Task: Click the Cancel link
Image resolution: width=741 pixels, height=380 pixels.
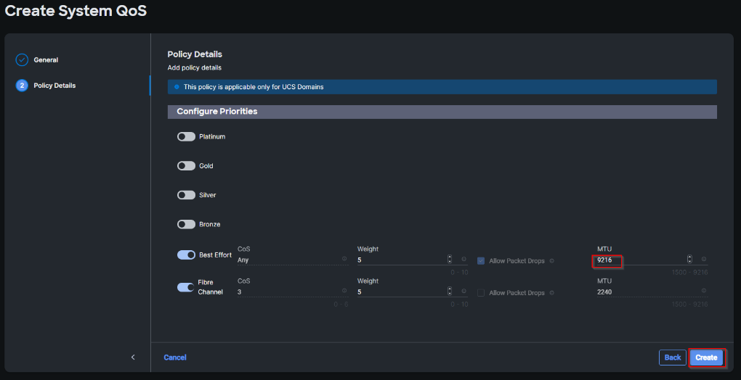Action: [175, 358]
